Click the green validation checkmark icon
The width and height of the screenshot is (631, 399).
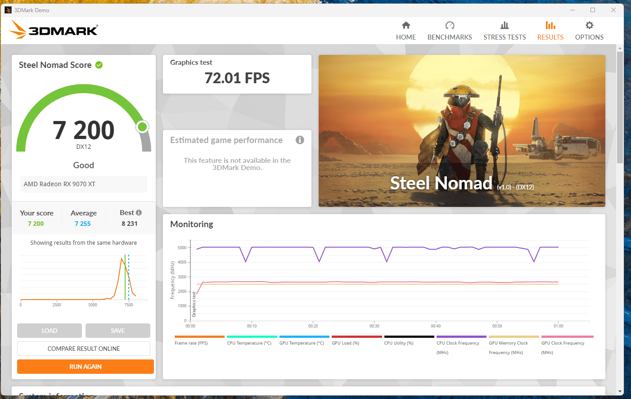tap(99, 65)
